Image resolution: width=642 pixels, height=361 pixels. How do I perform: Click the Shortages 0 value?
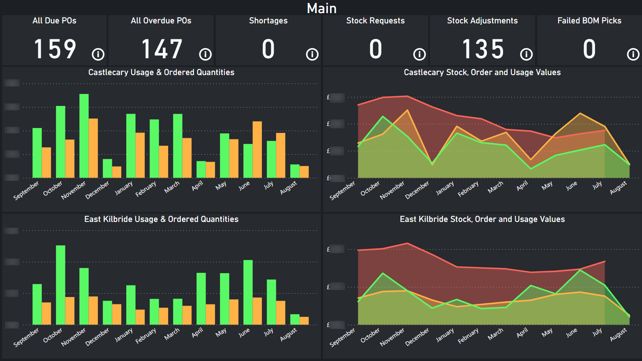point(268,49)
